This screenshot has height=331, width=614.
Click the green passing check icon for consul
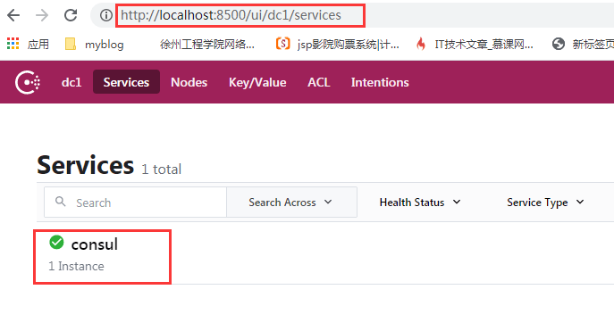tap(57, 243)
